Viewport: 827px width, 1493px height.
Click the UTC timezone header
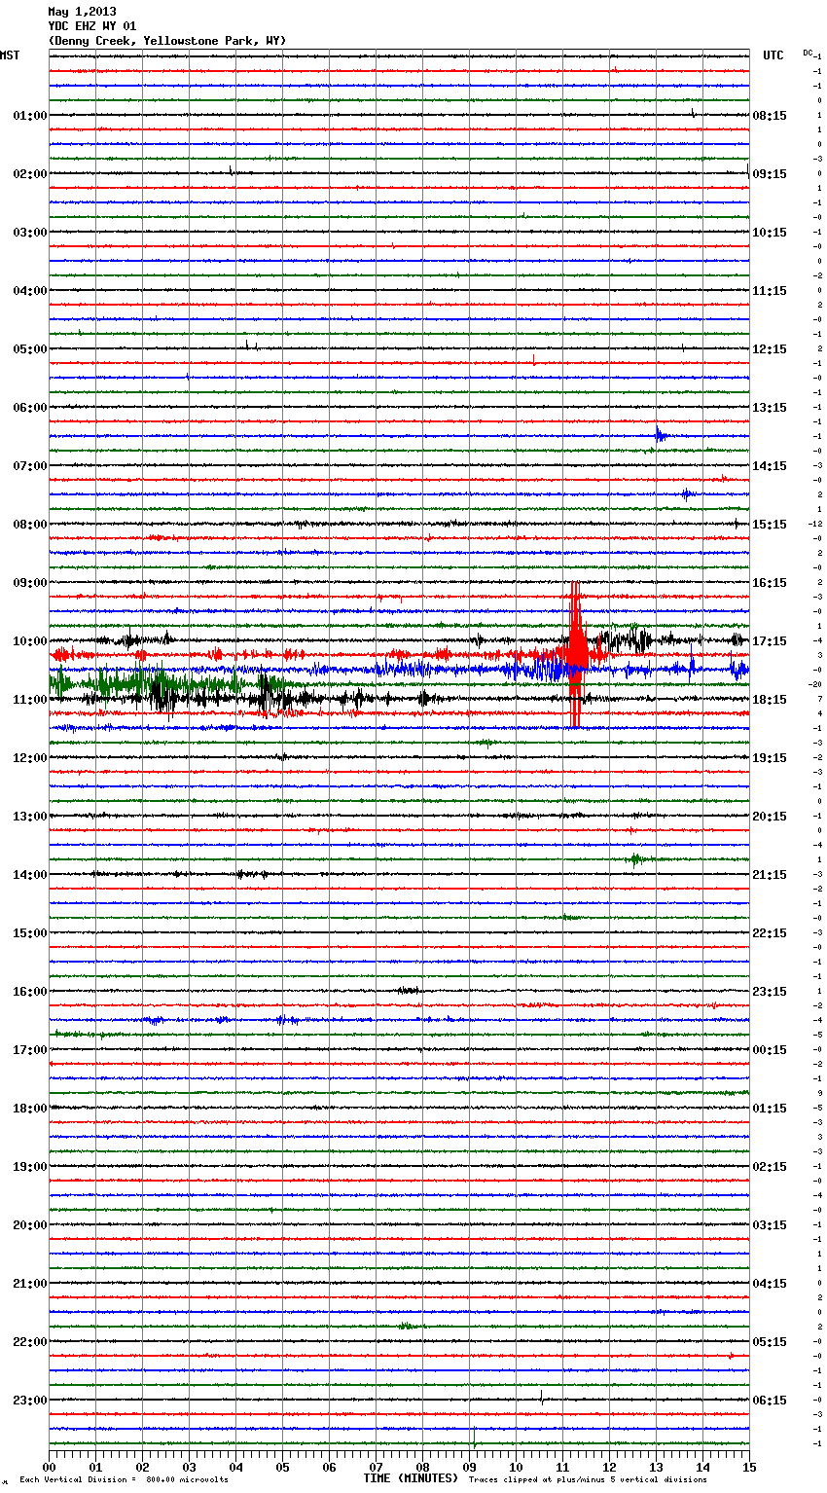point(773,55)
